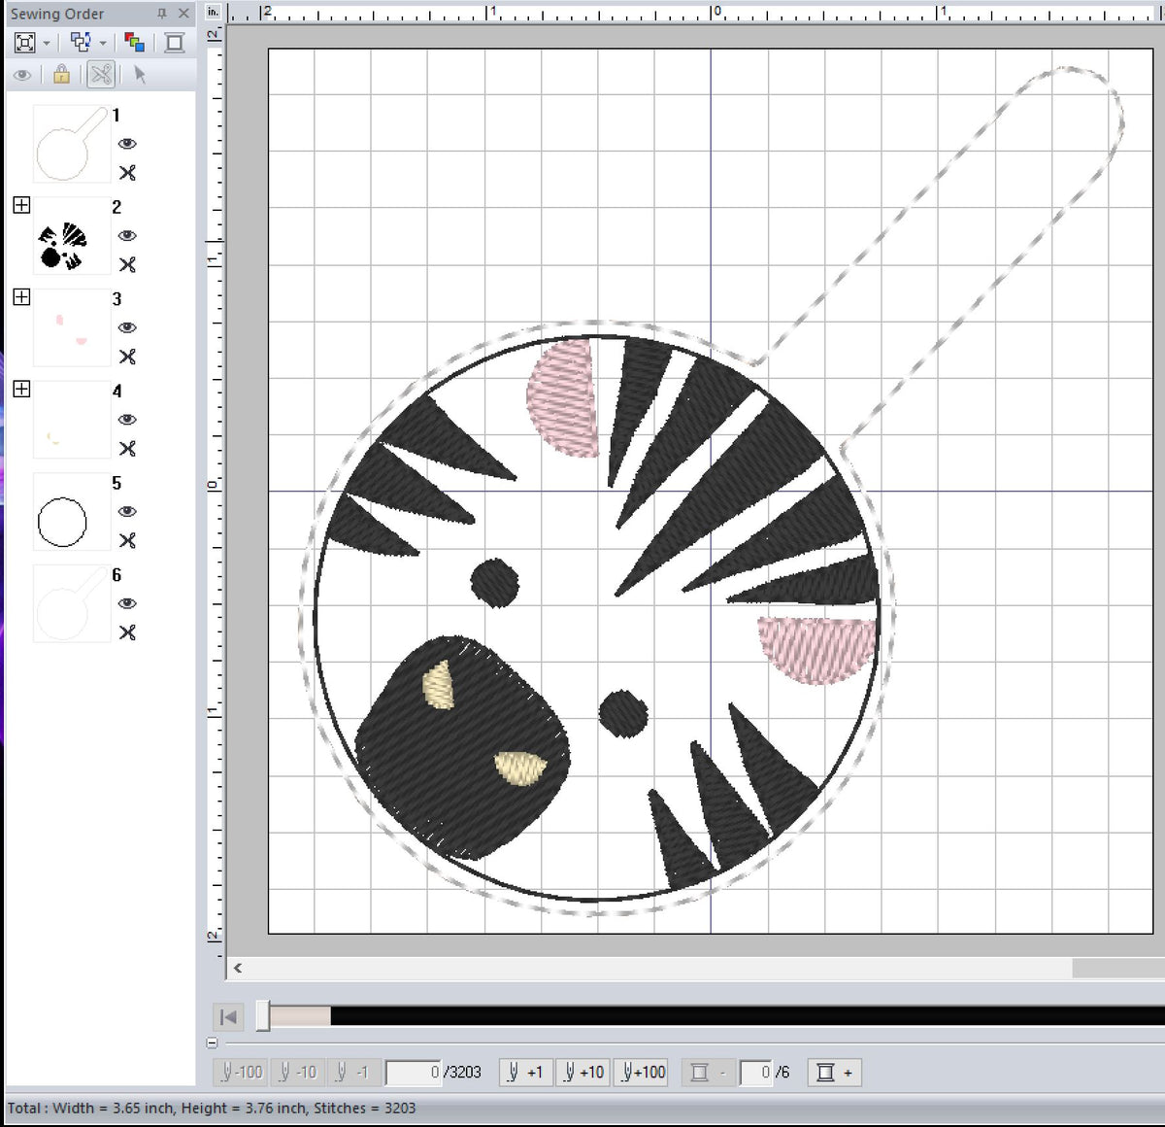
Task: Click the color sort icon in the toolbar
Action: click(135, 42)
